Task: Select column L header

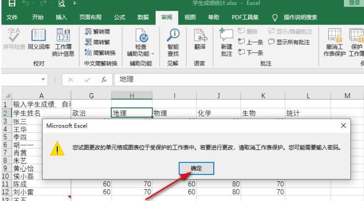Action: pos(308,96)
